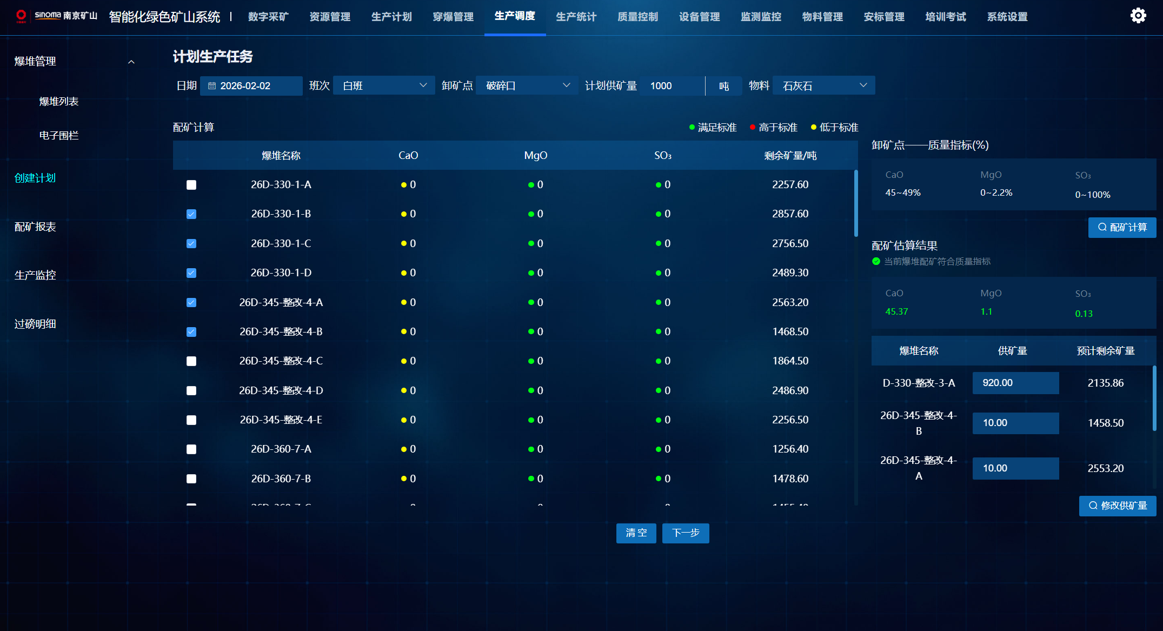Open the 物料 石灰石 dropdown
Screen dimensions: 1163x631
click(824, 85)
